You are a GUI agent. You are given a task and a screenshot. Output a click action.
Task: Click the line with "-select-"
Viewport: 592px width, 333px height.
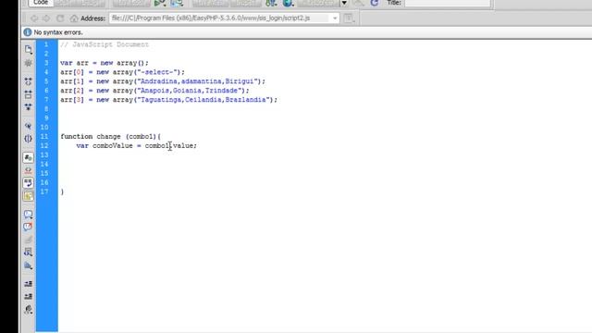(x=123, y=72)
